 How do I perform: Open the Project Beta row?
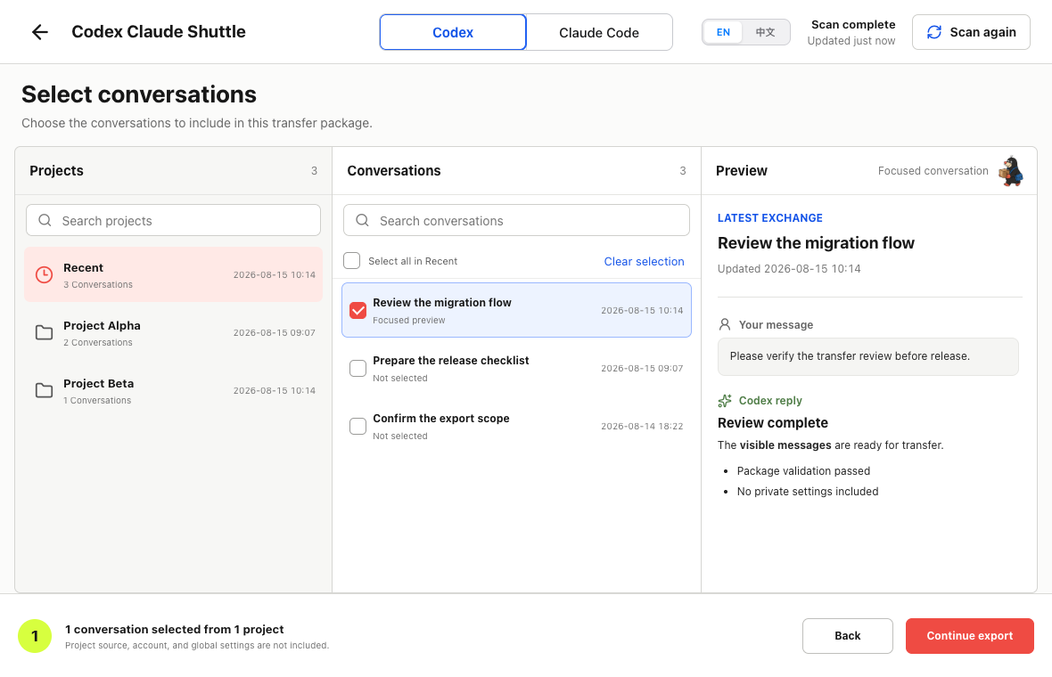click(x=173, y=391)
